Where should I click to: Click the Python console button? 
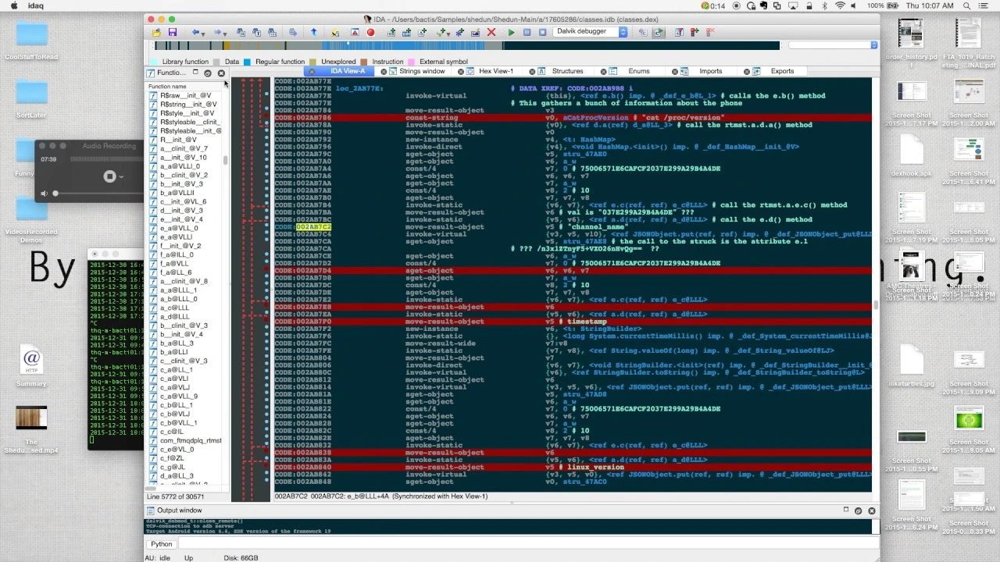coord(162,544)
